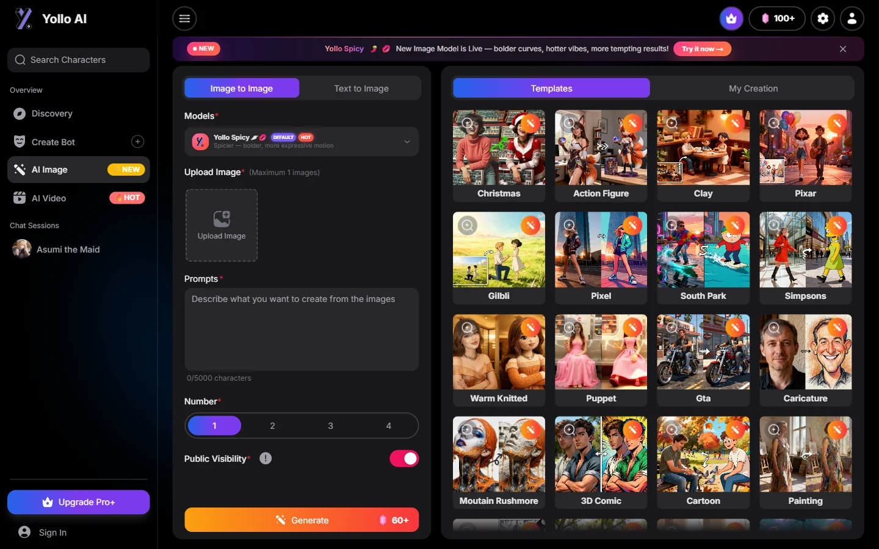Click into the Prompts text area
Image resolution: width=879 pixels, height=549 pixels.
coord(302,329)
